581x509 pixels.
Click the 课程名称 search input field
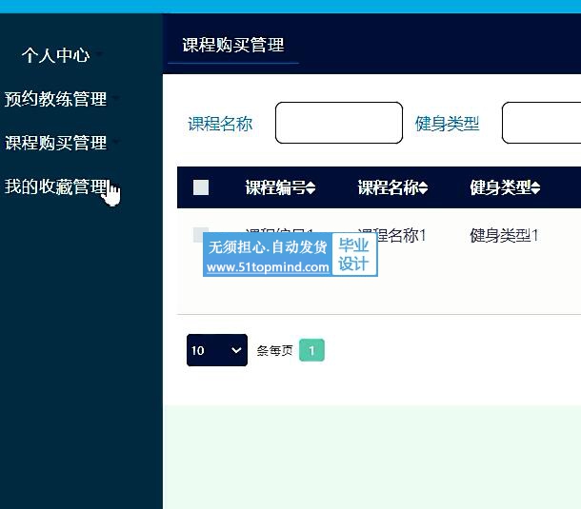click(x=339, y=123)
